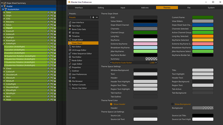
Task: Enable the Show Background checkbox
Action: pos(172,104)
